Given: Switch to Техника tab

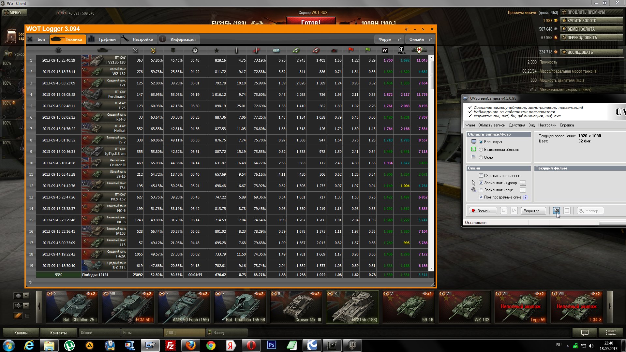Looking at the screenshot, I should click(x=68, y=39).
